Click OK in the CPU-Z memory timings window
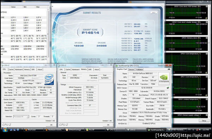Screen dimensions: 212x139 point(108,125)
